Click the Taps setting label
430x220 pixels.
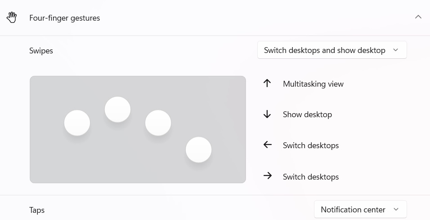(37, 210)
